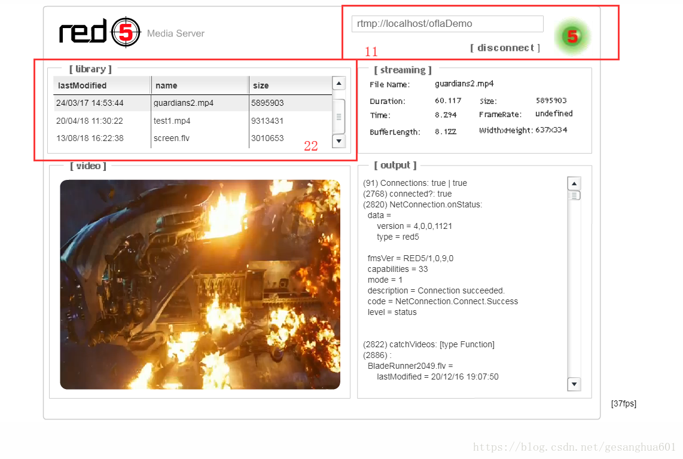This screenshot has width=683, height=459.
Task: Focus the rtmp://localhost/oflaDemo URL field
Action: point(447,23)
